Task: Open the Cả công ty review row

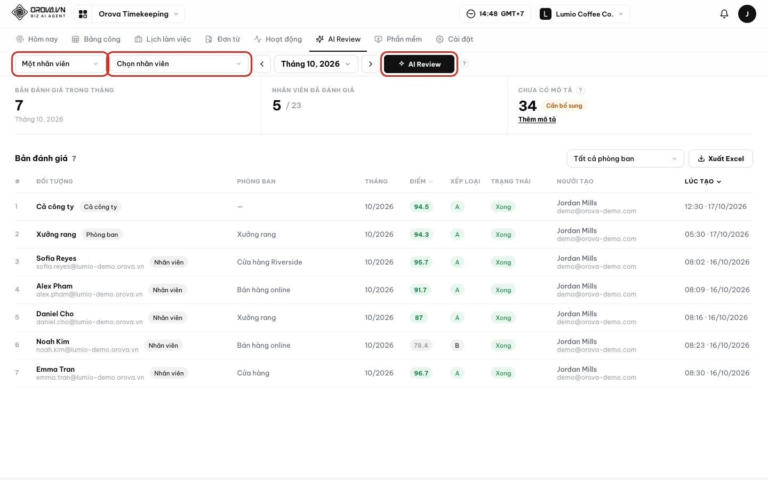Action: [384, 207]
